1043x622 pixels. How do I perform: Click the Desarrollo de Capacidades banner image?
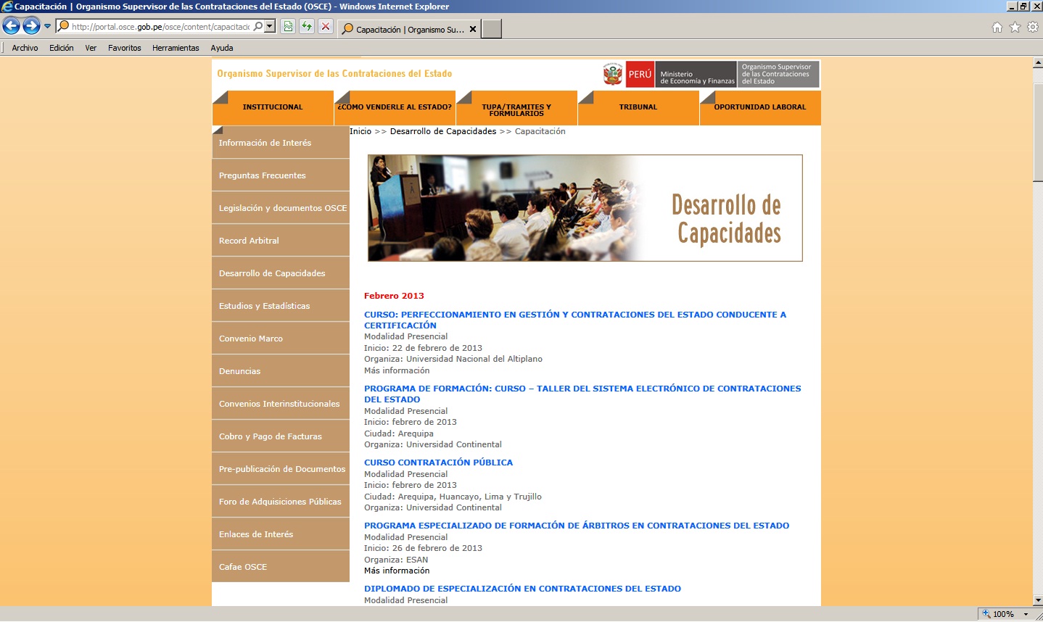(x=585, y=208)
